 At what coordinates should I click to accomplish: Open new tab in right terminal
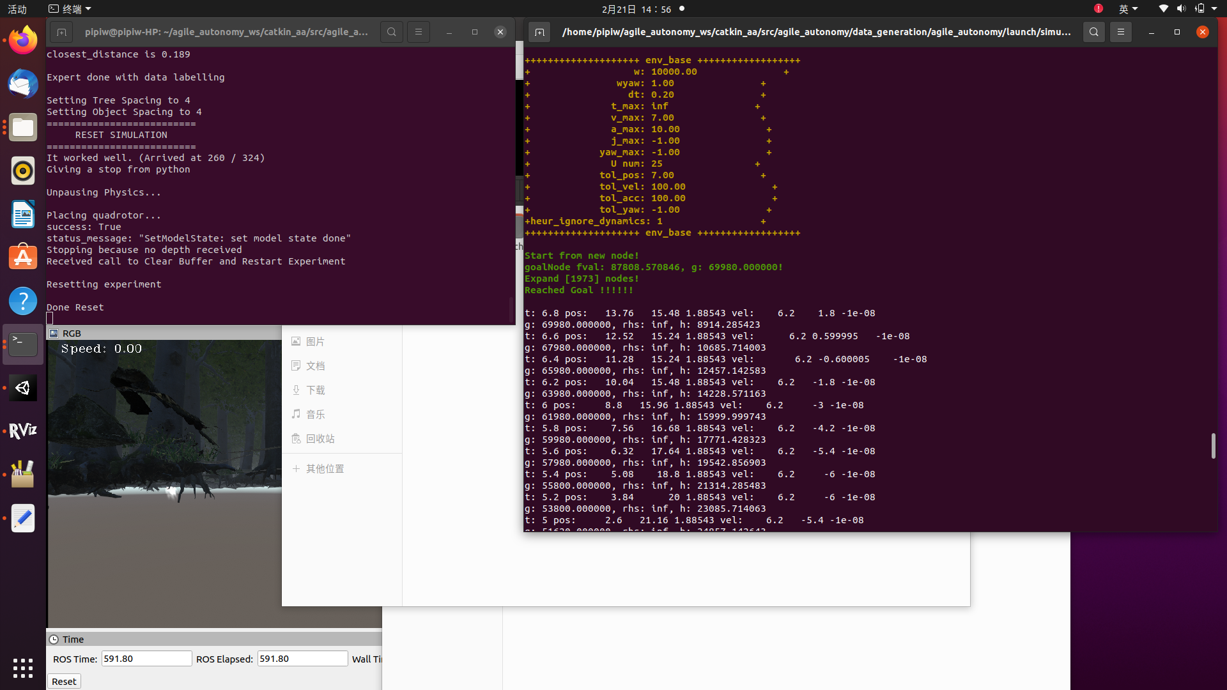click(539, 32)
